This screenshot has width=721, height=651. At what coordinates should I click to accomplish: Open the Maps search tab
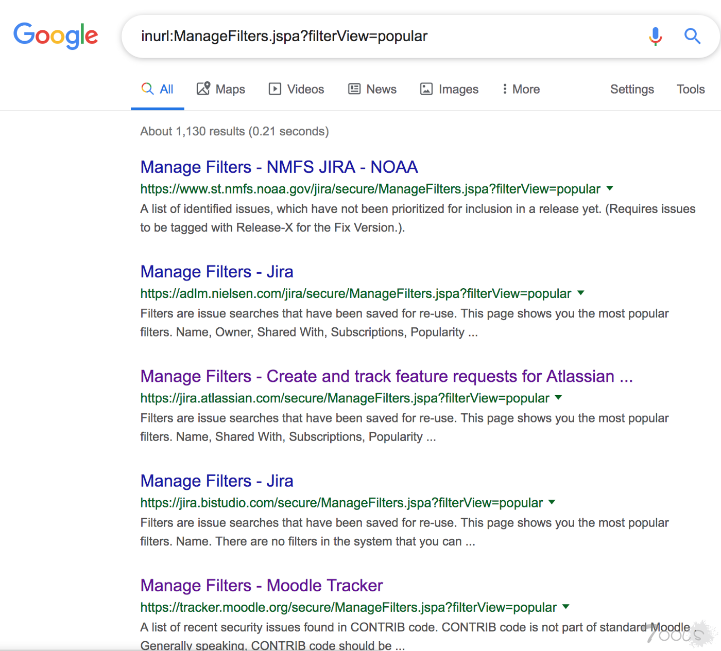pos(221,89)
